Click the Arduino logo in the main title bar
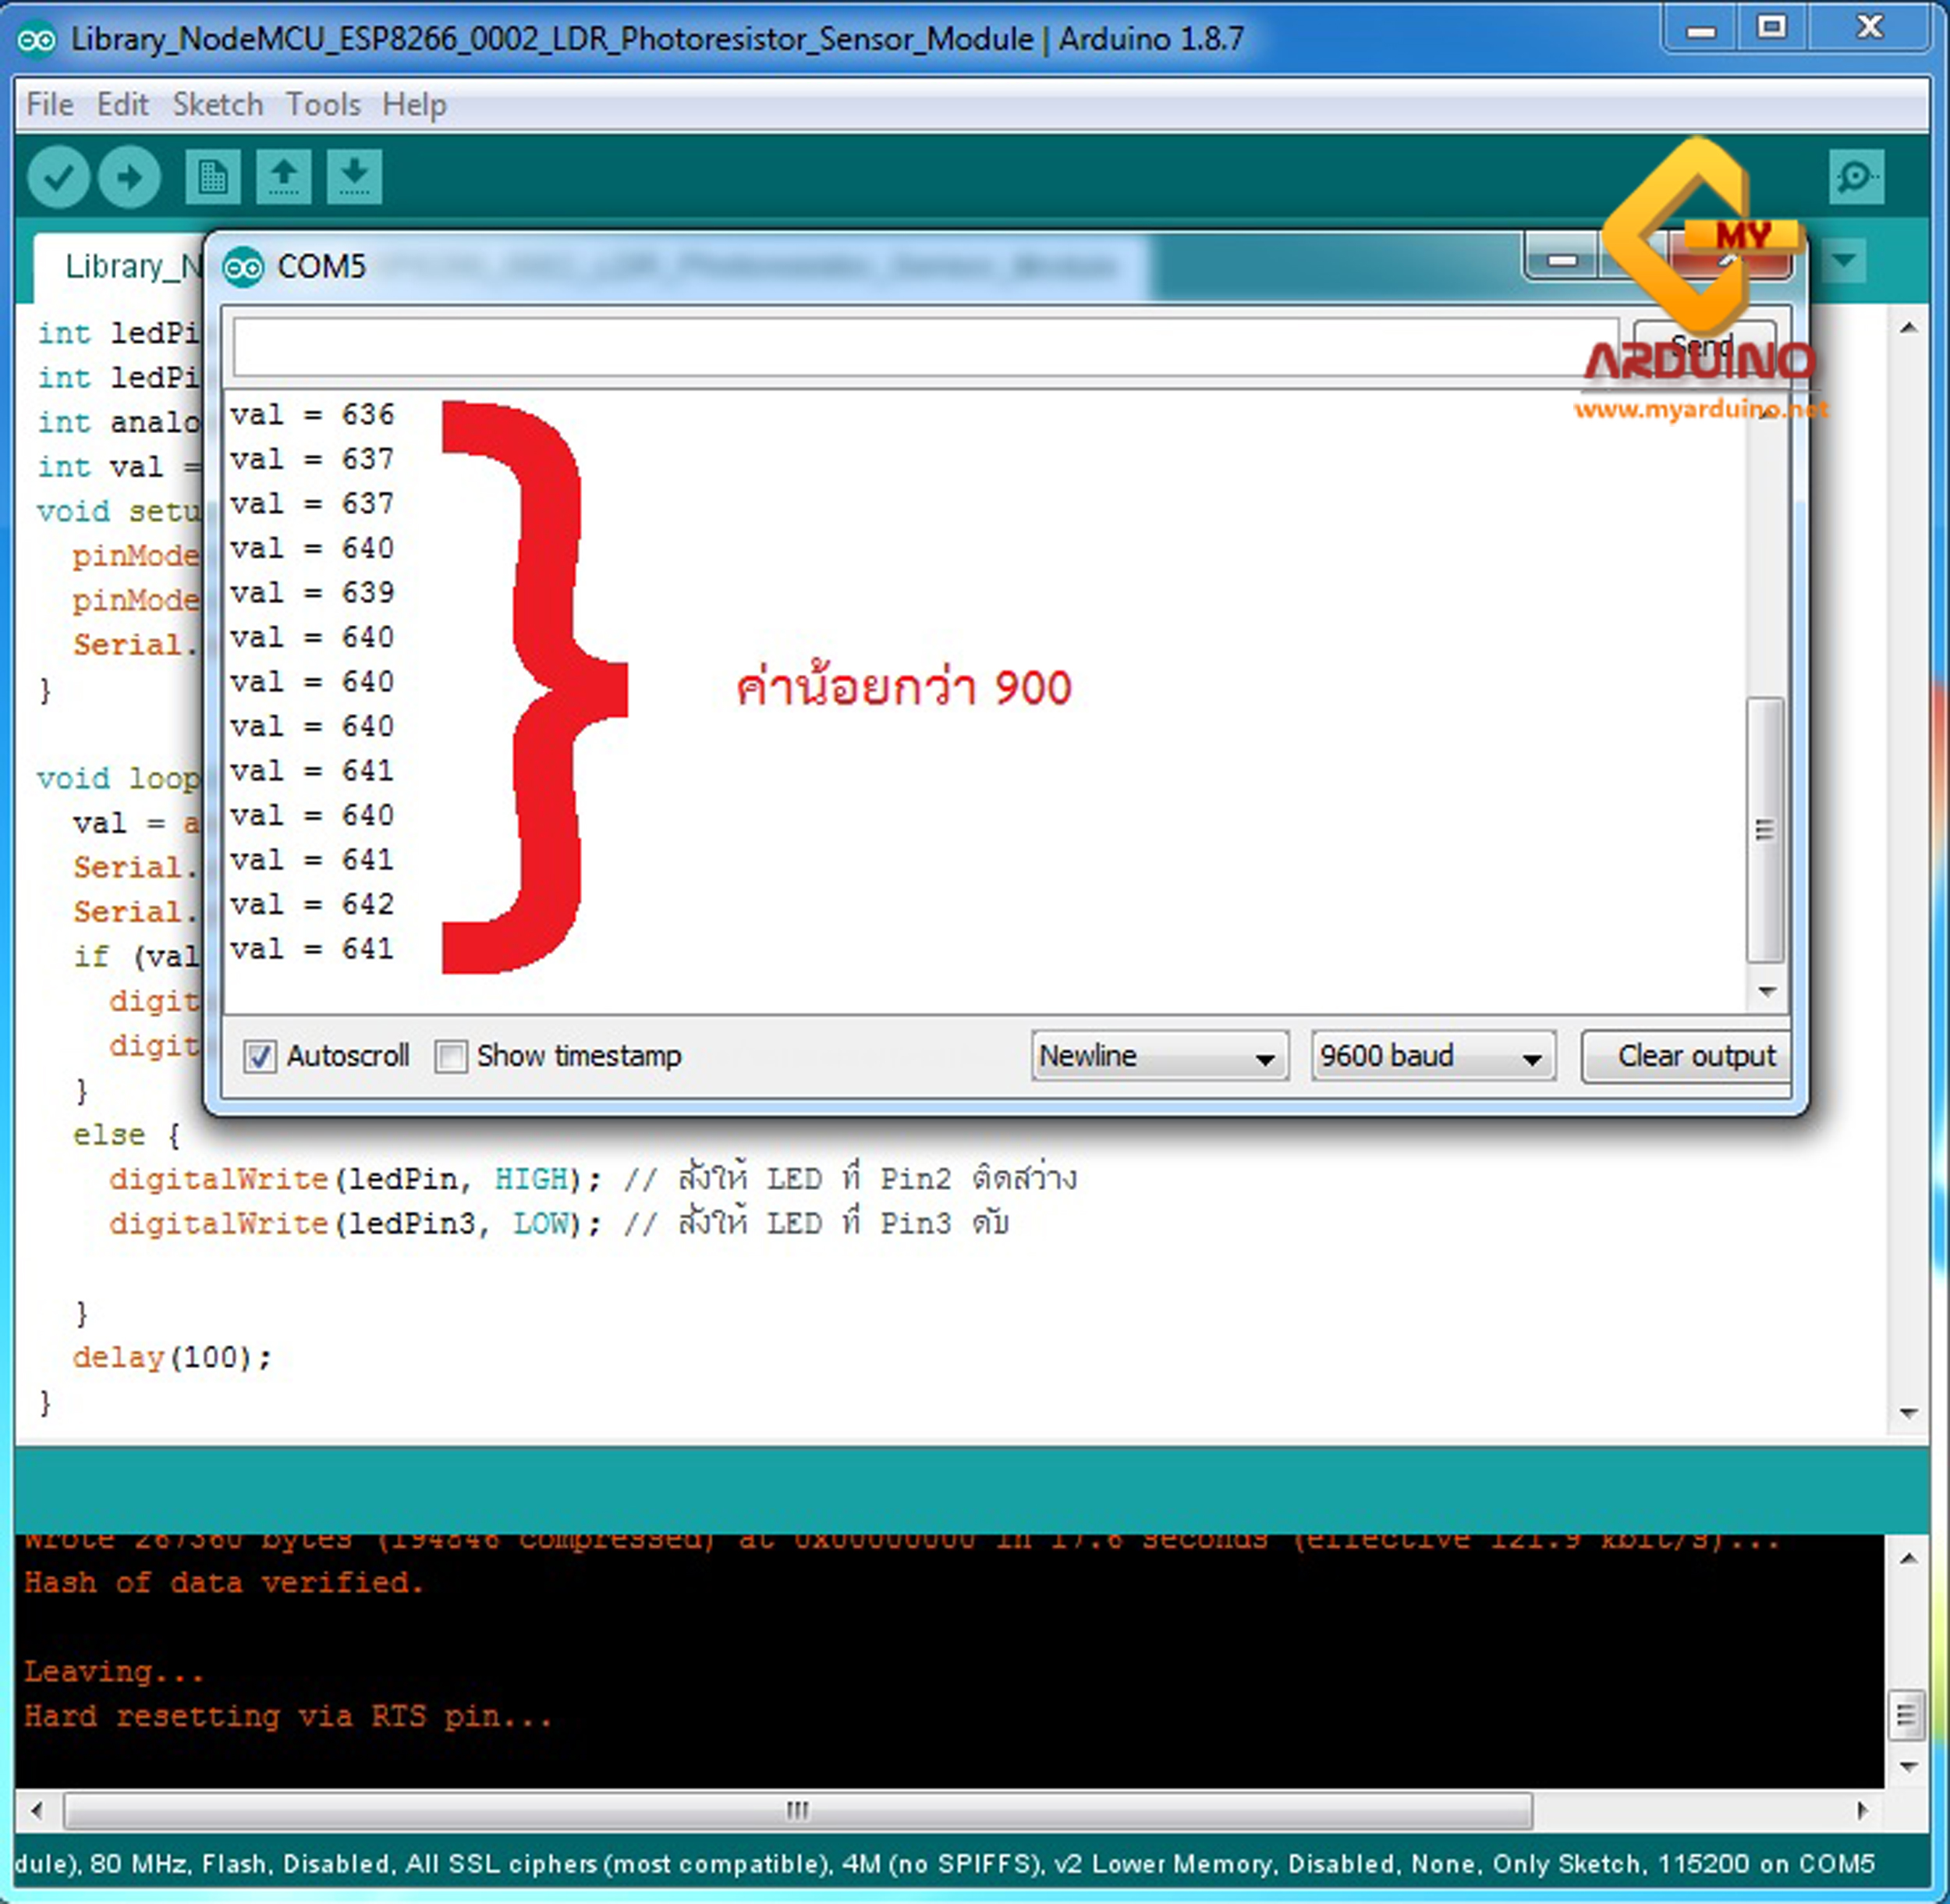Image resolution: width=1950 pixels, height=1904 pixels. tap(38, 40)
